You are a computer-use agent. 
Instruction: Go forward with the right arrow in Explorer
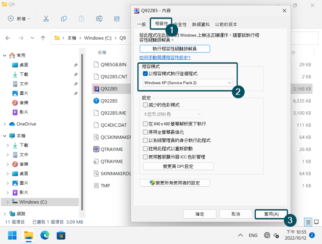[x=21, y=38]
